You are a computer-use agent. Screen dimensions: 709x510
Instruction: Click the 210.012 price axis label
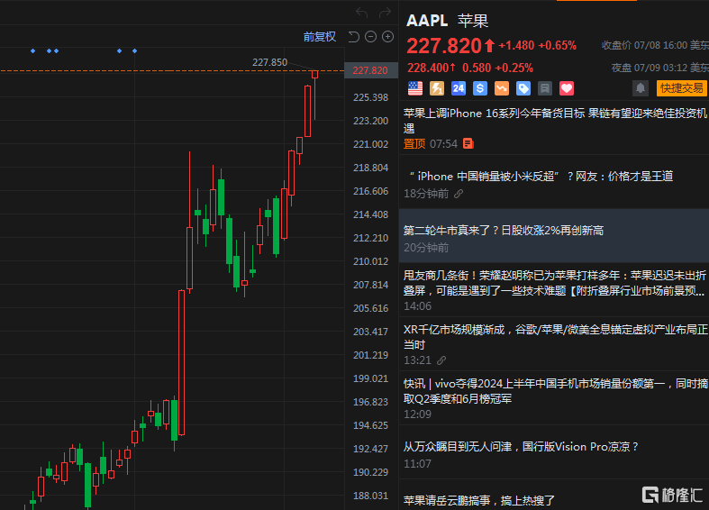pos(370,261)
